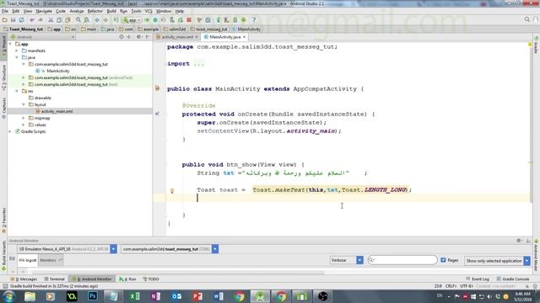Click the green Run app button
540x303 pixels.
click(147, 20)
